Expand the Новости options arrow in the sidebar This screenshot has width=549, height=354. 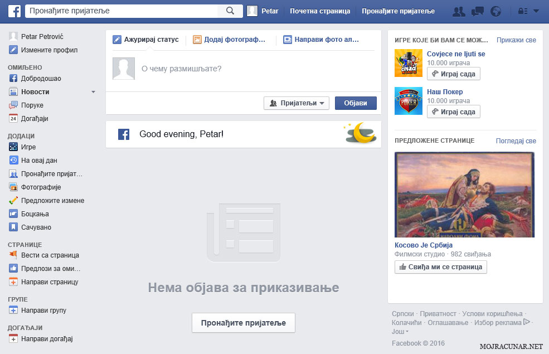click(x=93, y=92)
